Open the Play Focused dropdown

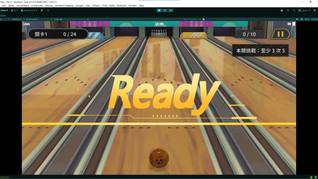192,19
